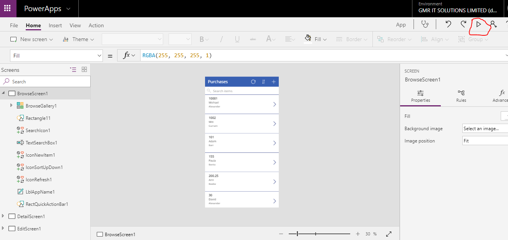Preview the app with play button
The height and width of the screenshot is (240, 508).
click(x=478, y=25)
